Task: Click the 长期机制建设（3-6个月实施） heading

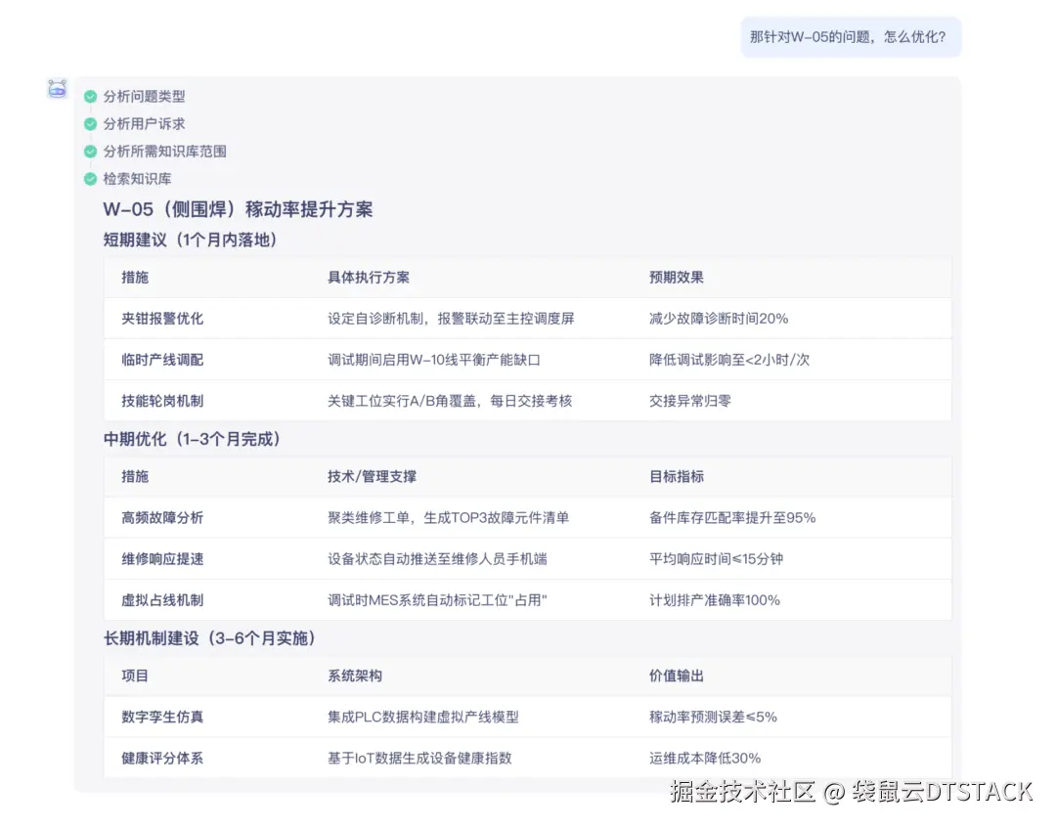Action: (209, 637)
